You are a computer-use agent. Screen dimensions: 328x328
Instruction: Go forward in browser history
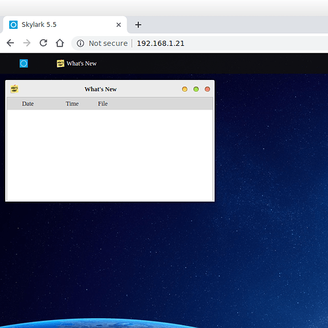pos(27,43)
